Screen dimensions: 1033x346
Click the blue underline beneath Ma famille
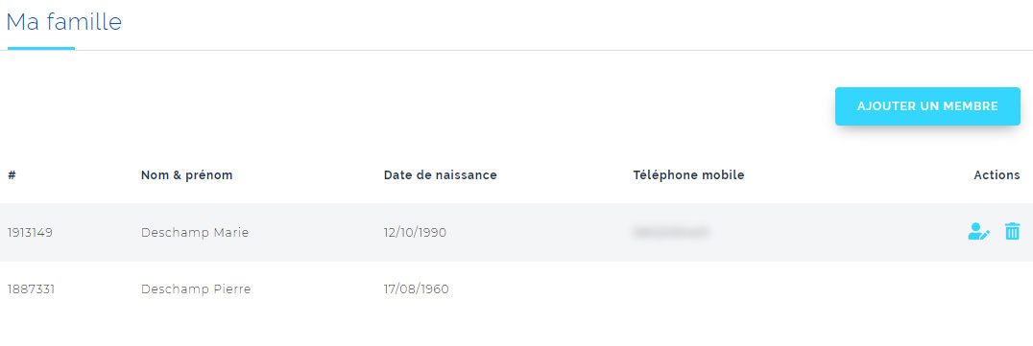(41, 48)
